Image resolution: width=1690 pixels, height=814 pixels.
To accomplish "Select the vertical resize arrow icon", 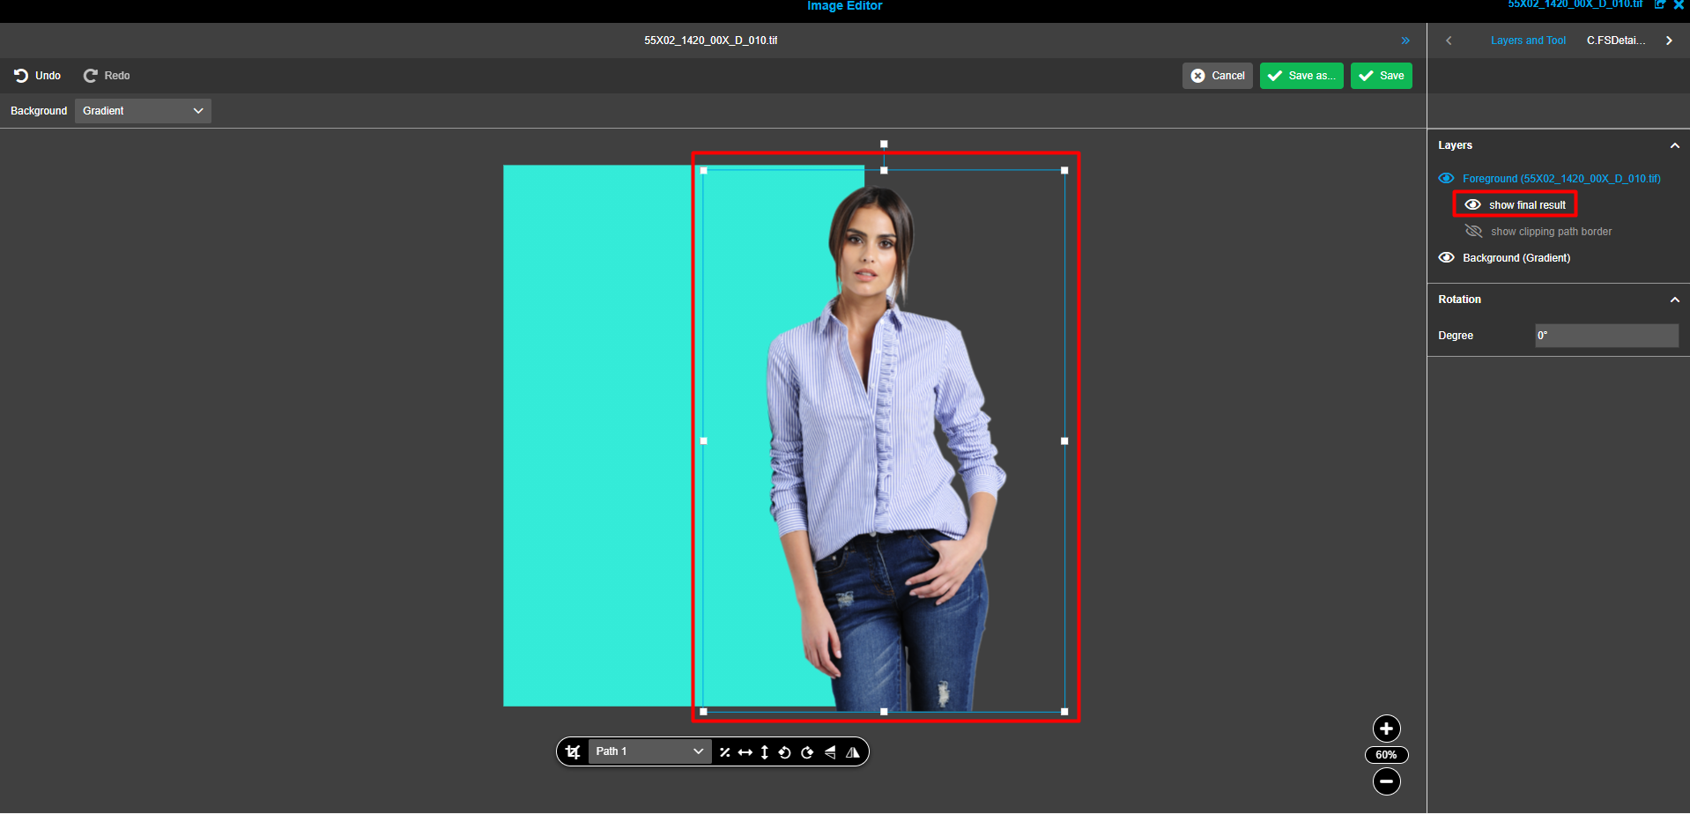I will [x=765, y=752].
